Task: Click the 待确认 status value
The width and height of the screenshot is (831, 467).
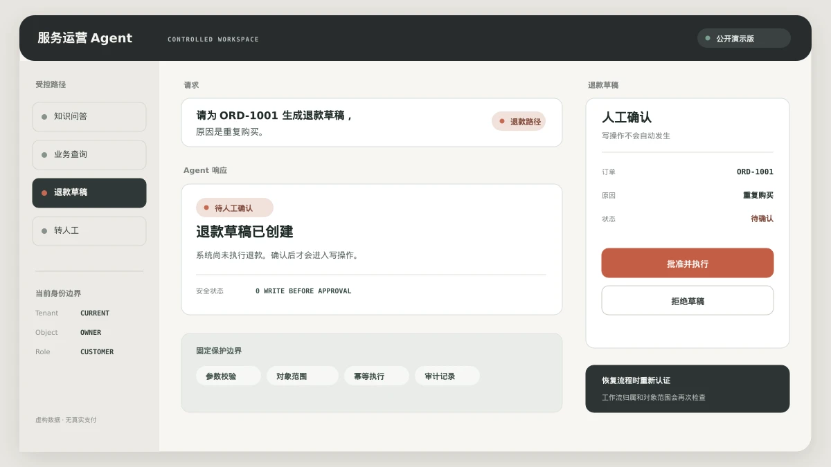Action: click(762, 219)
